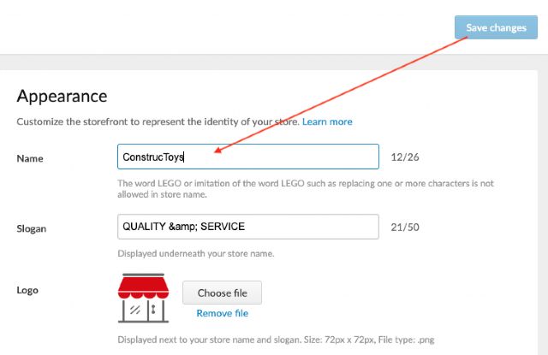Open the Learn more link

coord(327,121)
